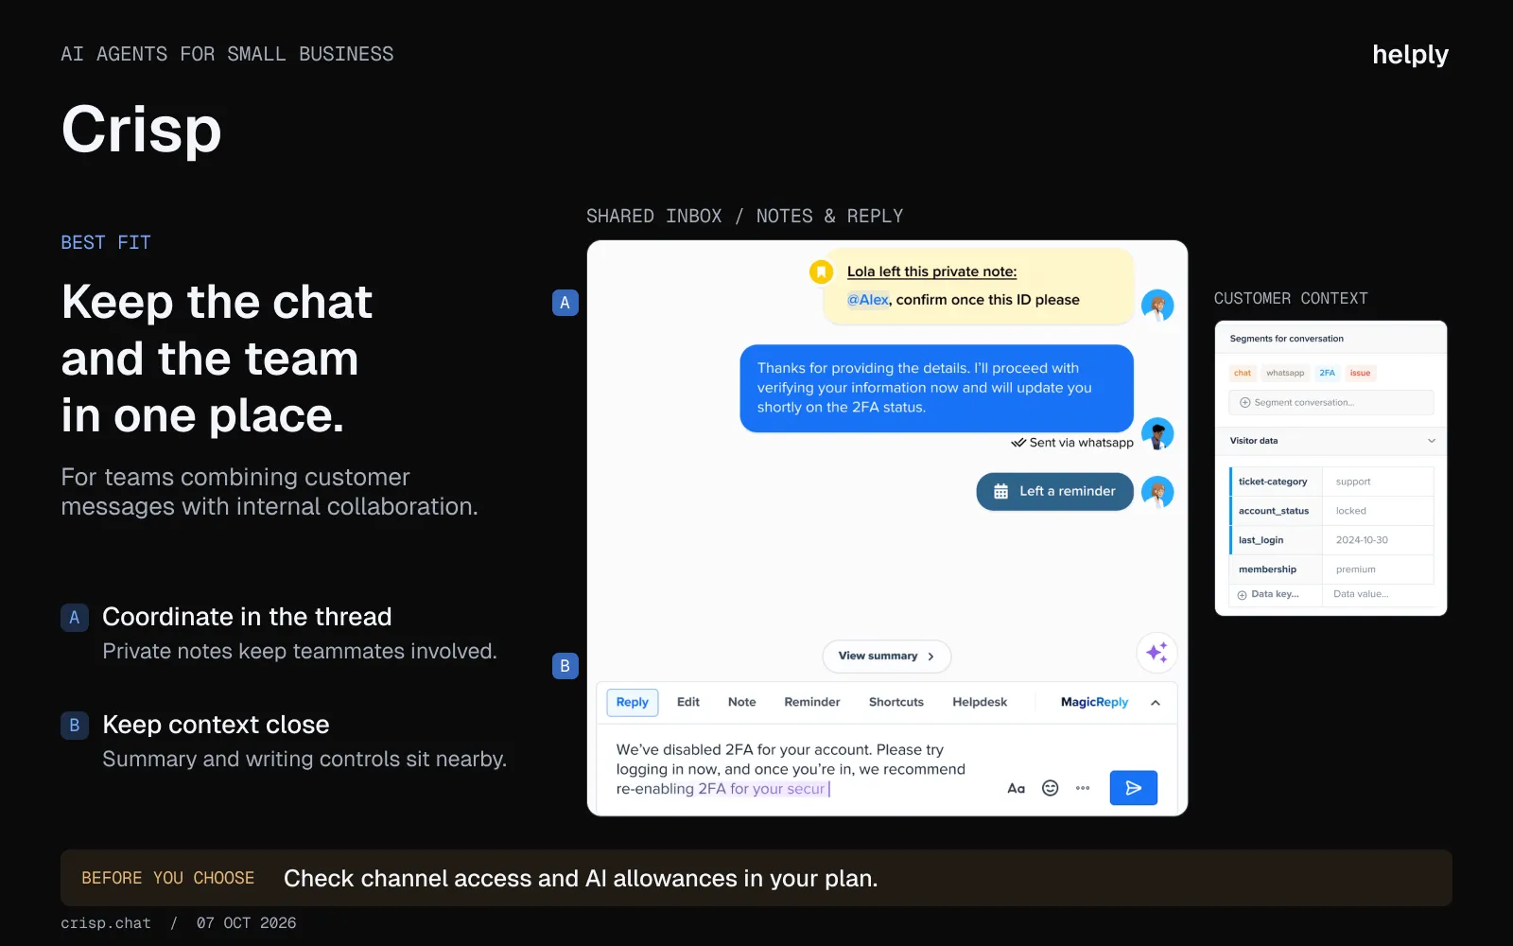Open the emoji picker smiley icon
The width and height of the screenshot is (1513, 946).
1050,788
